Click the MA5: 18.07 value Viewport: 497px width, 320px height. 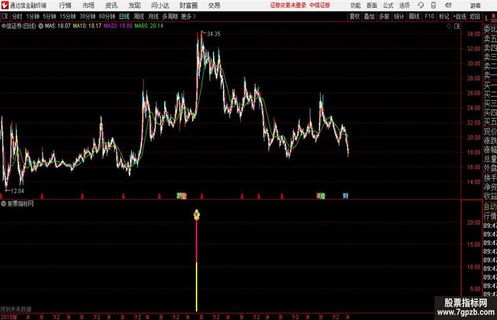[58, 26]
